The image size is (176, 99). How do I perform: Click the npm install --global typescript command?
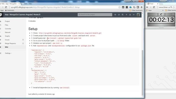[64, 38]
